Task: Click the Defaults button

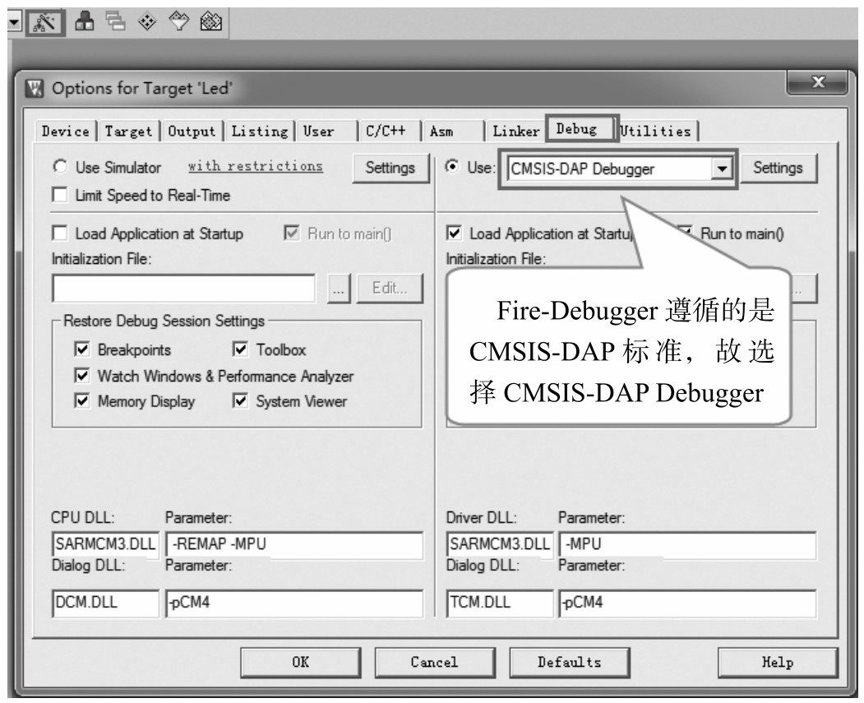Action: tap(569, 662)
